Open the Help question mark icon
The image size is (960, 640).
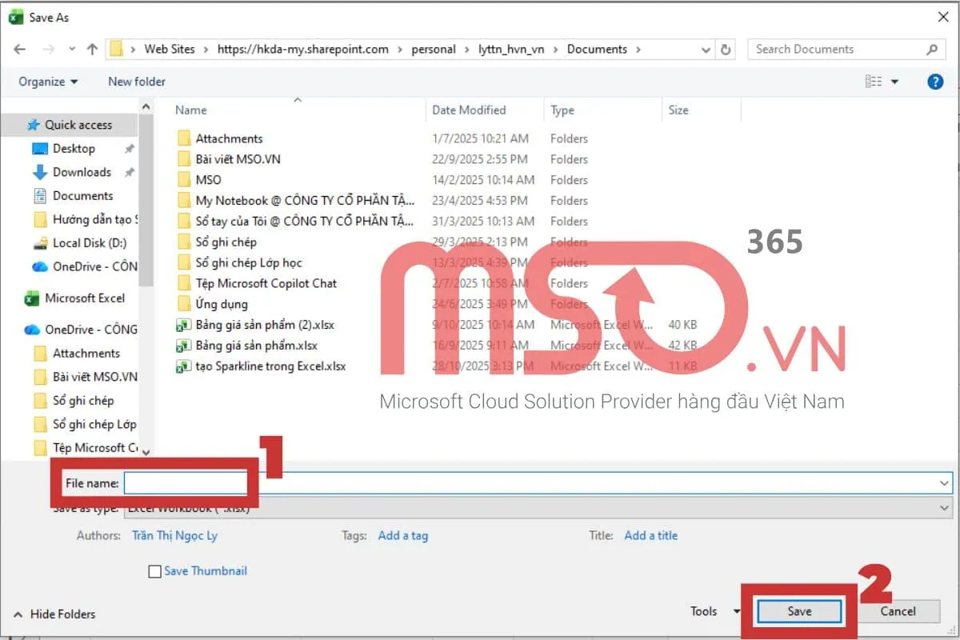[934, 82]
